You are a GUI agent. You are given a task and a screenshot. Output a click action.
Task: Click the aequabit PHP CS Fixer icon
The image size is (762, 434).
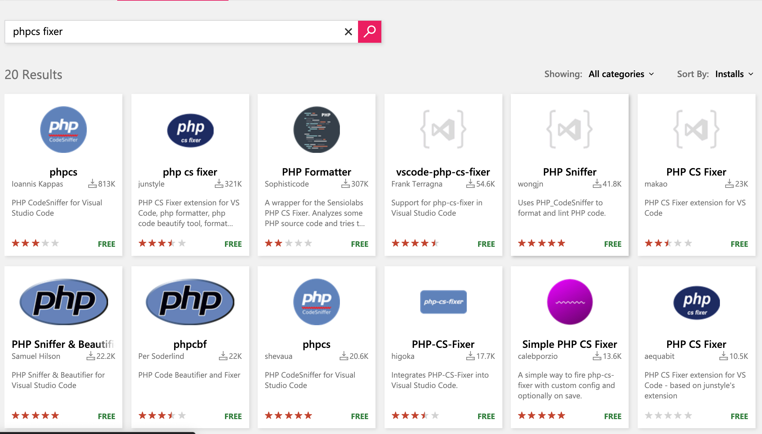point(696,302)
